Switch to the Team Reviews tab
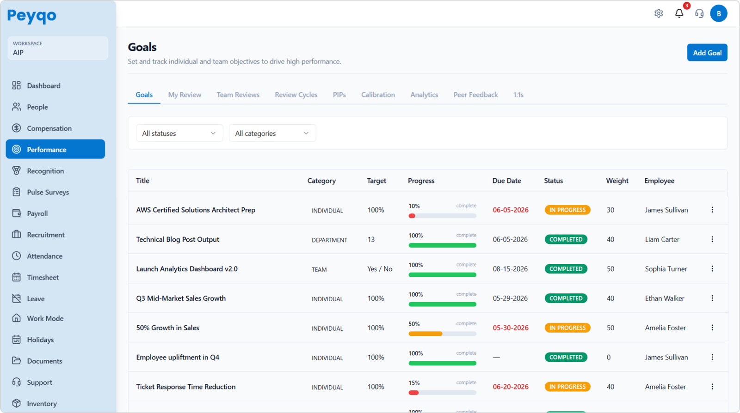Screen dimensions: 740x413 [x=238, y=95]
